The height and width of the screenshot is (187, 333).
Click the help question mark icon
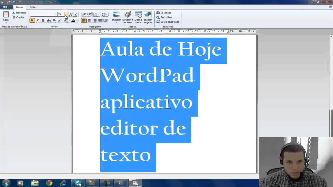pos(330,7)
